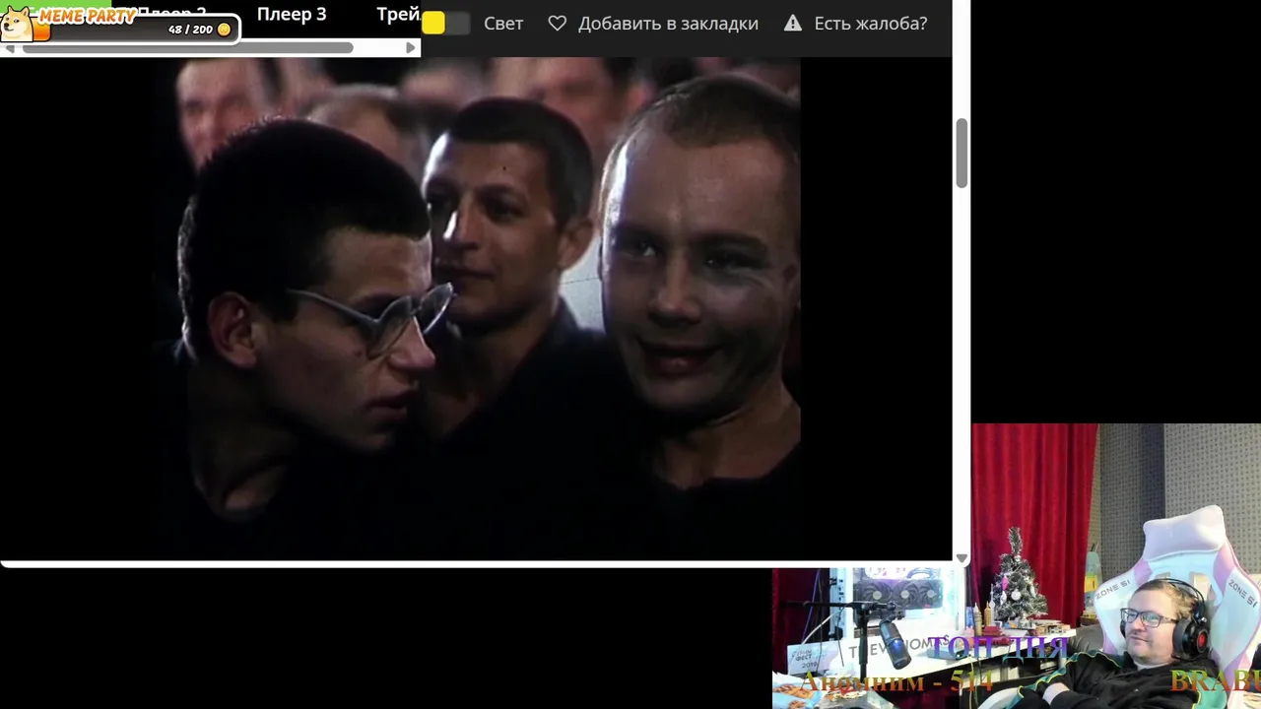Click the tab strip right scroll arrow
The image size is (1261, 709).
click(411, 48)
